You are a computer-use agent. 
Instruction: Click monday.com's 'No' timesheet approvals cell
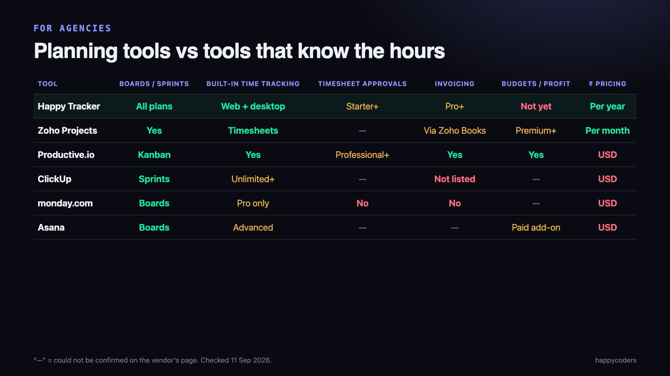(362, 203)
